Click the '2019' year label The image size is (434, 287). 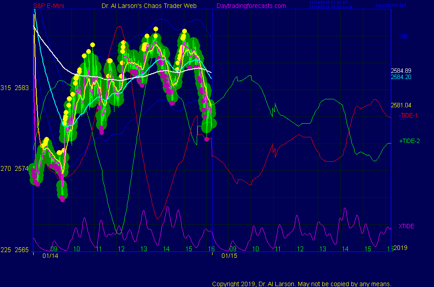point(400,248)
